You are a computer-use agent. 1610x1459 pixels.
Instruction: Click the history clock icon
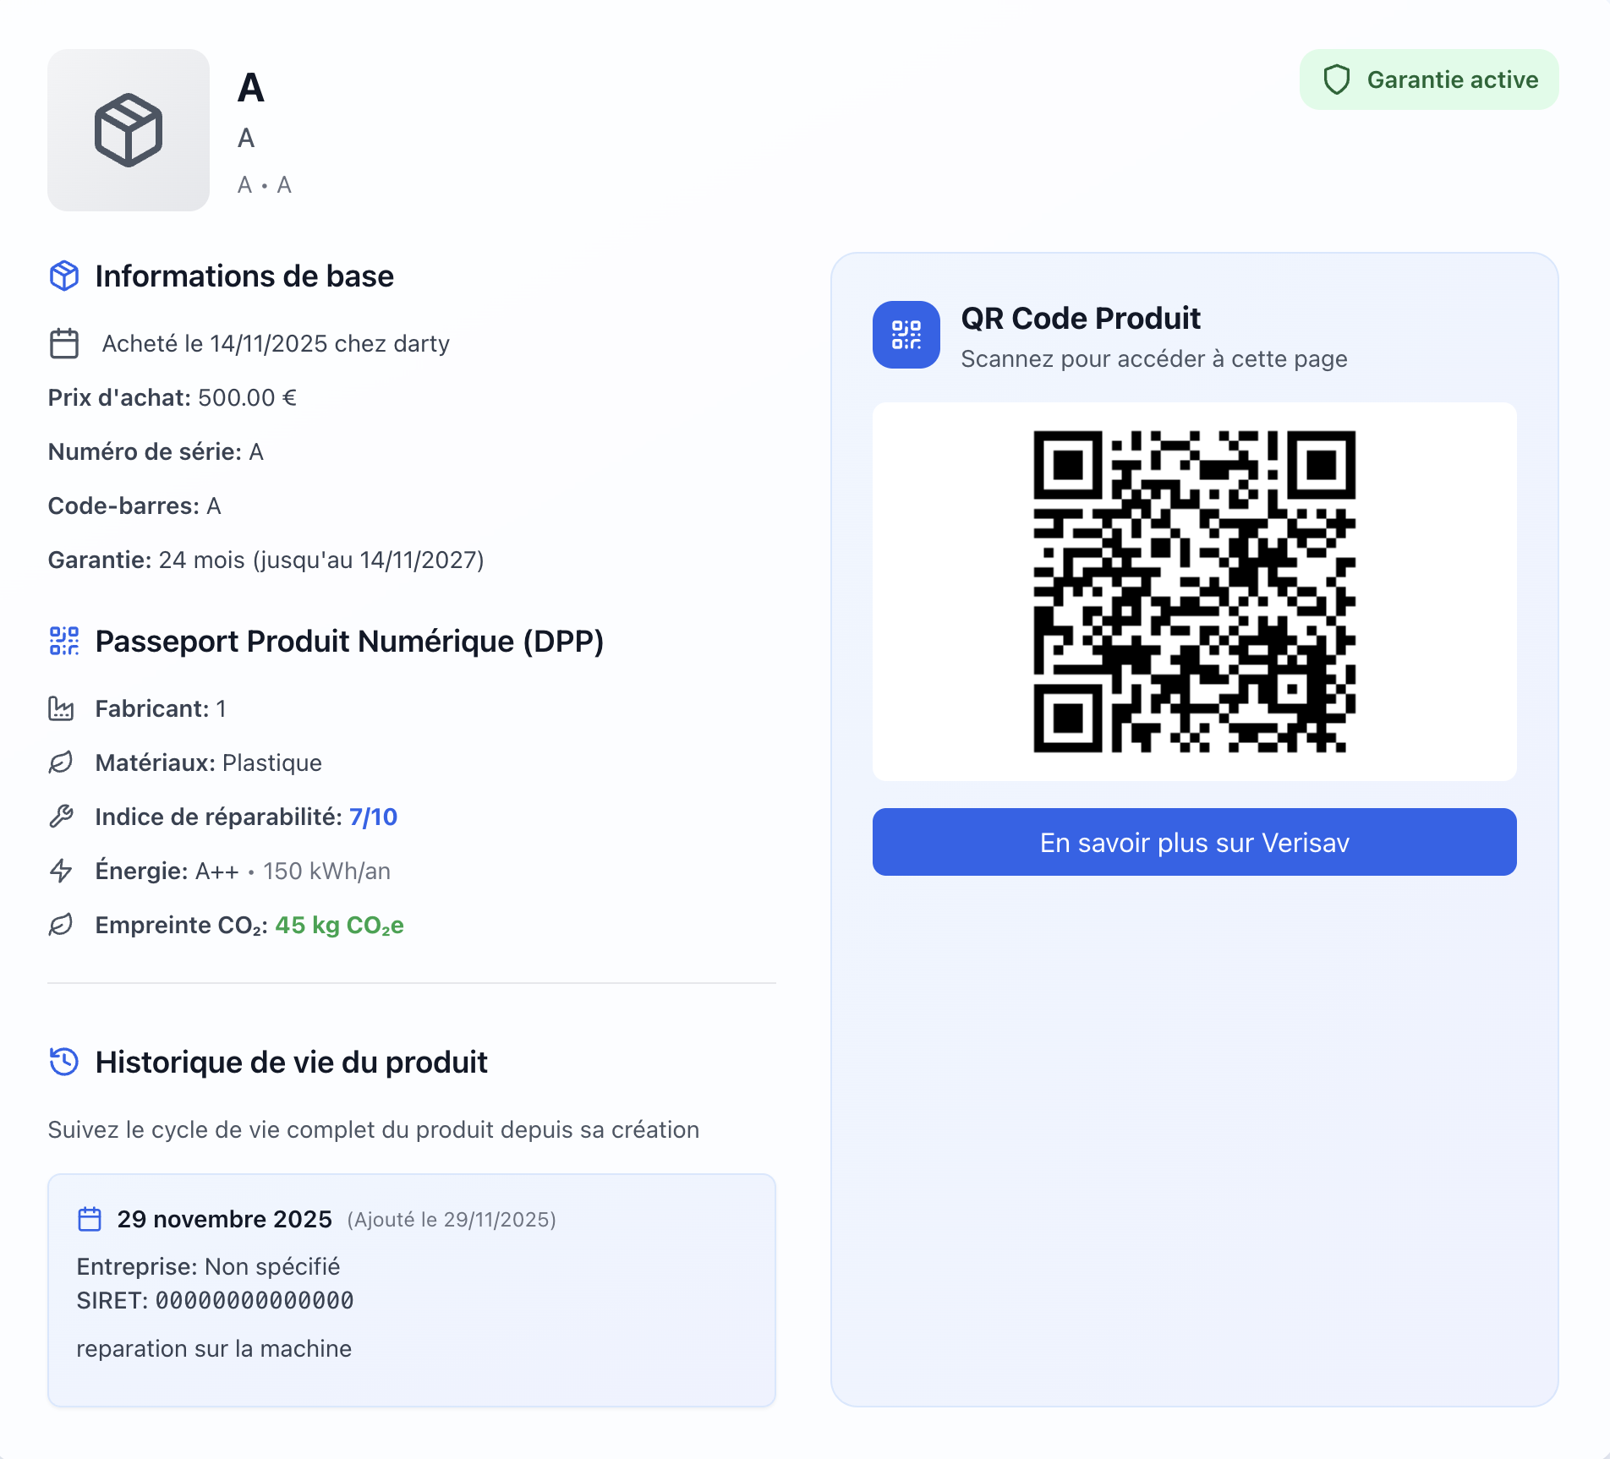click(64, 1062)
